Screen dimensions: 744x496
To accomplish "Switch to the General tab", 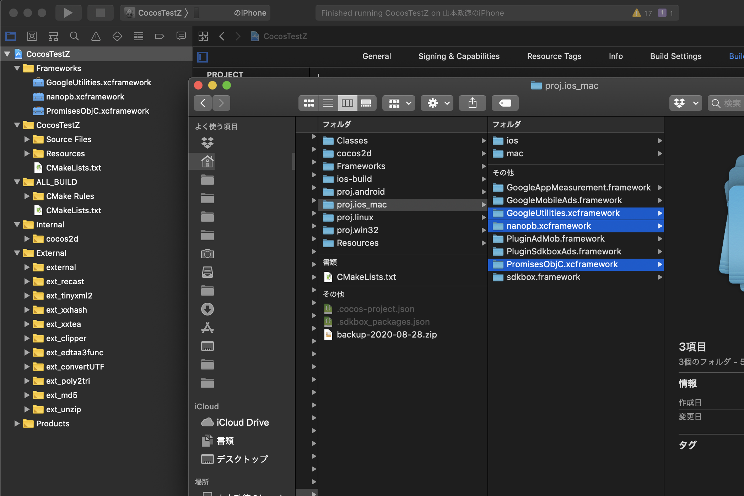I will pyautogui.click(x=377, y=56).
